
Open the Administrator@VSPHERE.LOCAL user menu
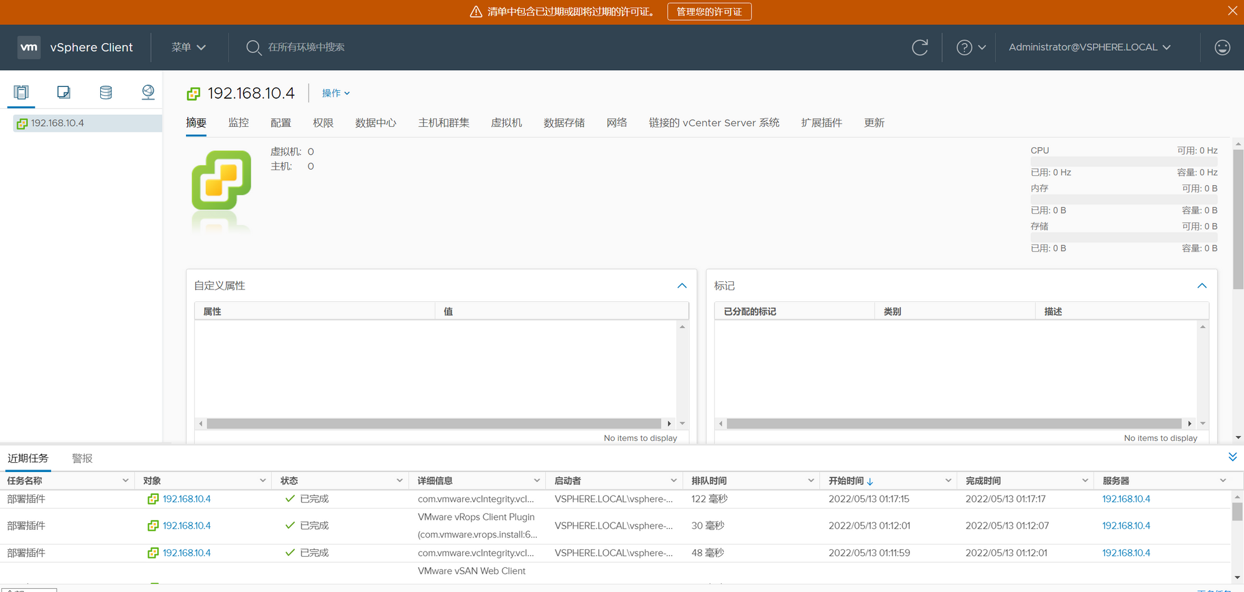[x=1089, y=47]
